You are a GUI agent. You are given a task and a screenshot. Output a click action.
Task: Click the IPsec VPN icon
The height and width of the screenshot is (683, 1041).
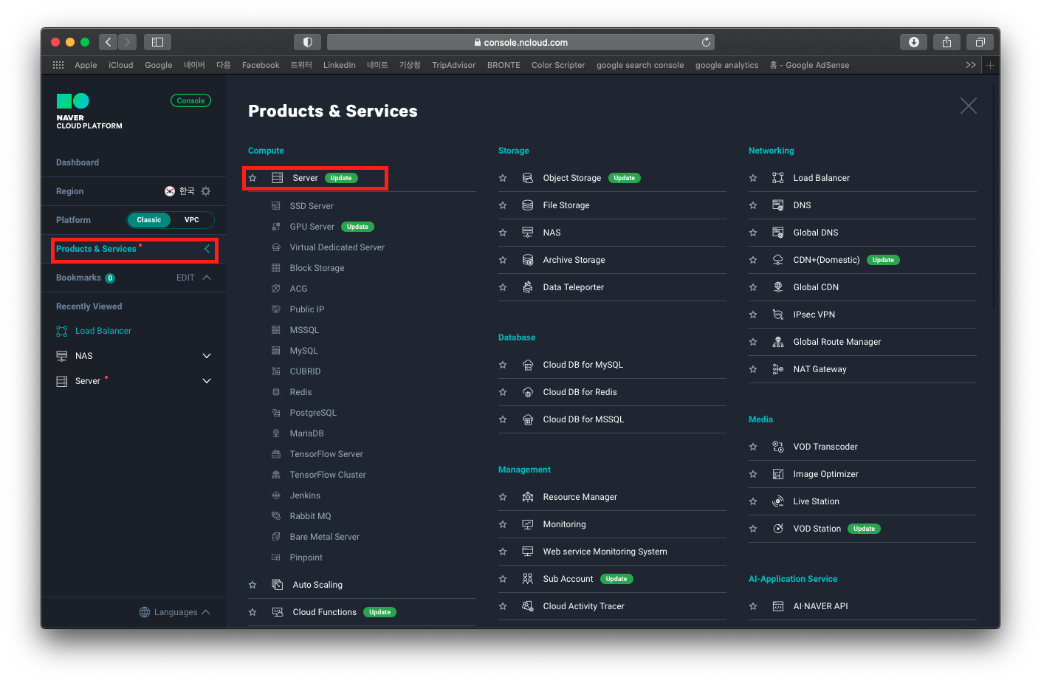point(778,315)
